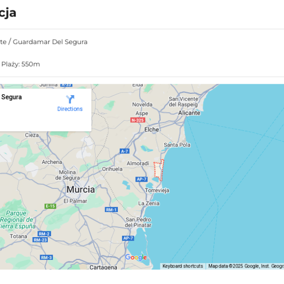Click the Parque Regional de Sierra Espuña label
The image size is (284, 284).
[x=18, y=220]
